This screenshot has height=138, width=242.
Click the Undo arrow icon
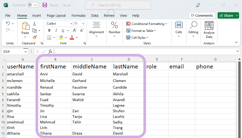point(8,24)
